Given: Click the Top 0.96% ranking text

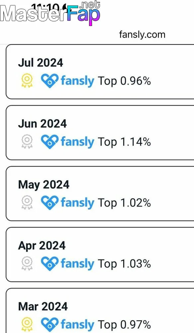Looking at the screenshot, I should (124, 81).
